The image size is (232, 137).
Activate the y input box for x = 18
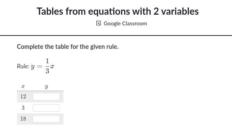coord(46,119)
